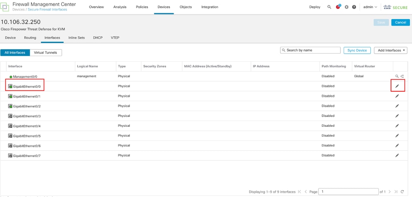Click the Security Zones column header
The image size is (412, 197).
pyautogui.click(x=155, y=66)
